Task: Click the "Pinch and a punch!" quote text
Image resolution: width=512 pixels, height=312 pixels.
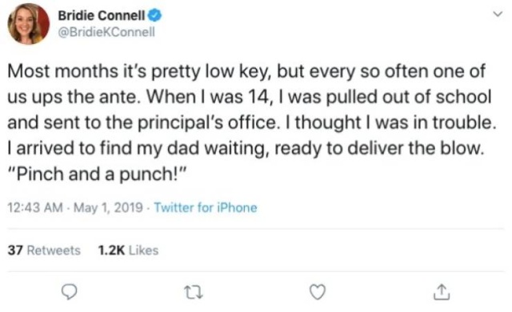Action: [x=97, y=174]
